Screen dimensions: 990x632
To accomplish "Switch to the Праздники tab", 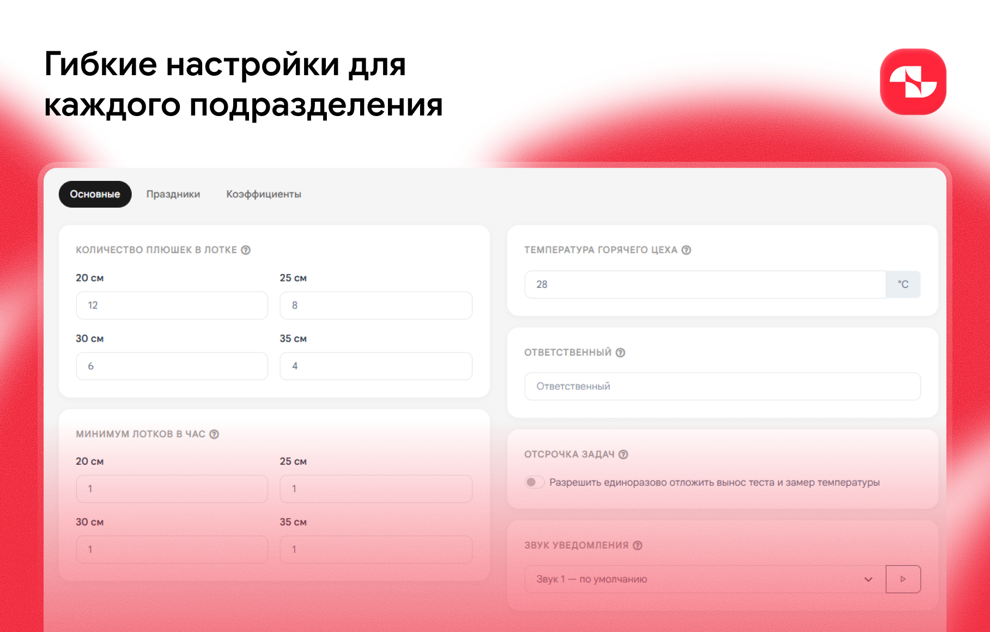I will pyautogui.click(x=173, y=195).
